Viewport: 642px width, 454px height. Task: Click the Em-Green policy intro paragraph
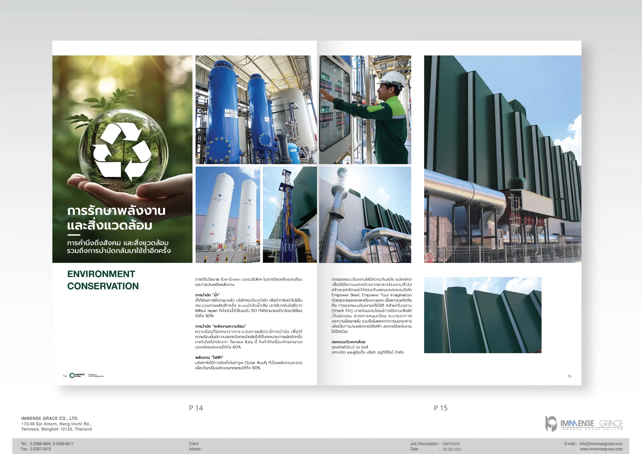tap(248, 282)
